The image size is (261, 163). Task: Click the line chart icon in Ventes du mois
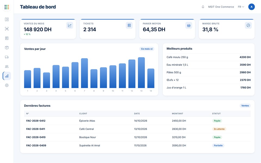70,26
